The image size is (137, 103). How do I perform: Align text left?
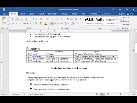[x=52, y=23]
